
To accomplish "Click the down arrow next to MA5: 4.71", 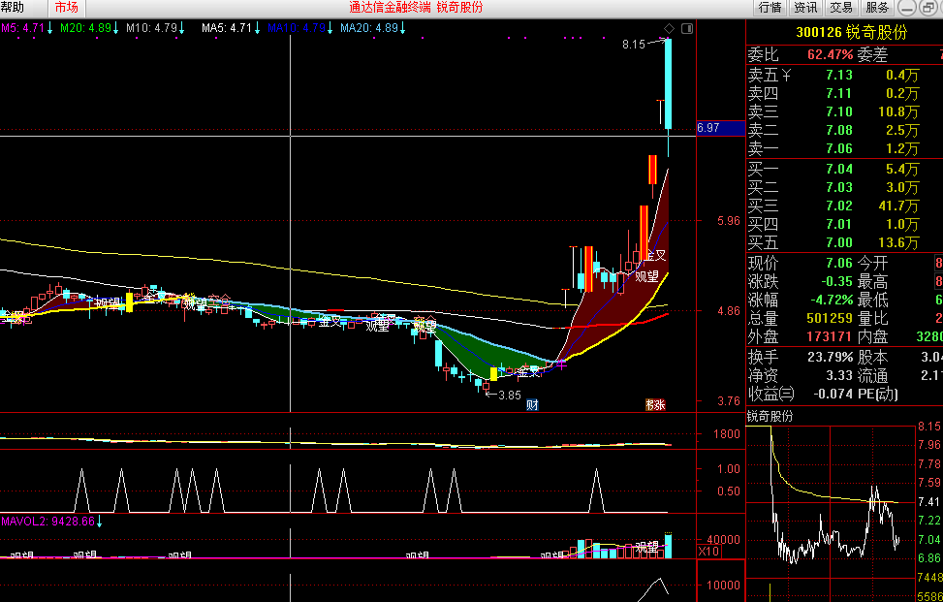I will tap(257, 28).
